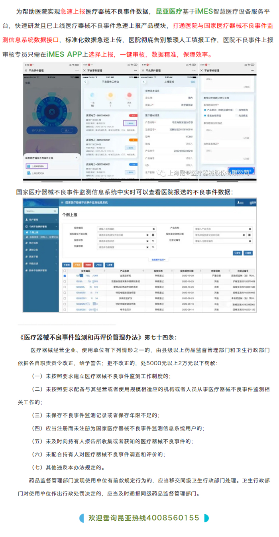Image resolution: width=279 pixels, height=537 pixels.
Task: Close the first phone screen 不良事件管理 page
Action: (26, 71)
